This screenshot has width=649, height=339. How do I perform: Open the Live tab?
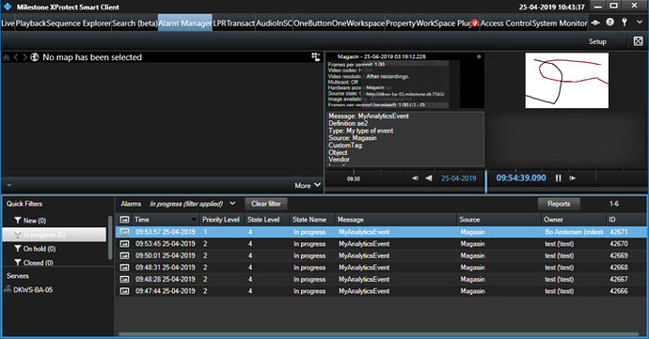pyautogui.click(x=8, y=23)
